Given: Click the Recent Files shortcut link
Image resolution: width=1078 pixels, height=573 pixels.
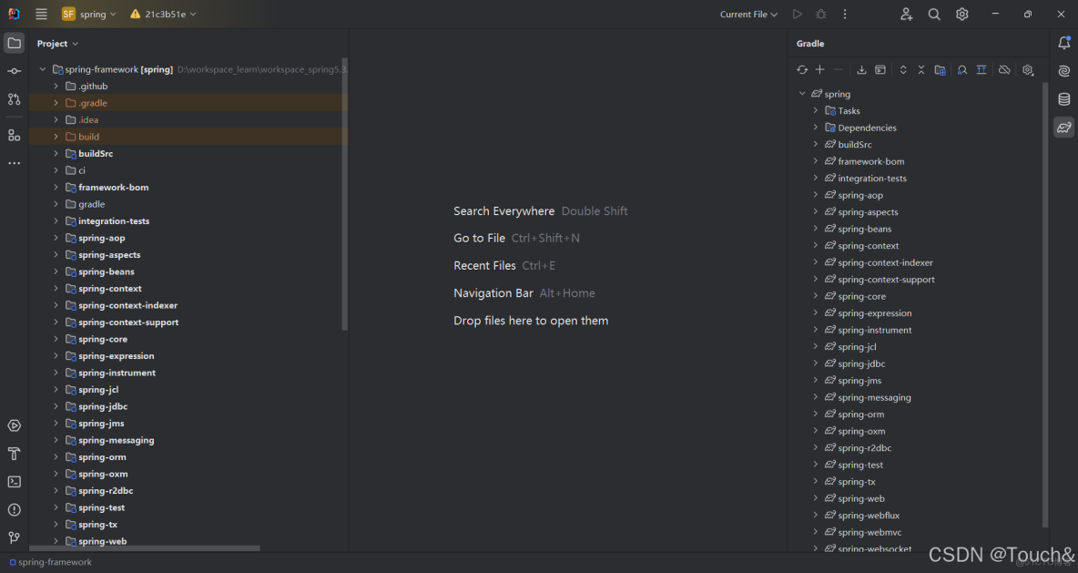Looking at the screenshot, I should click(484, 265).
